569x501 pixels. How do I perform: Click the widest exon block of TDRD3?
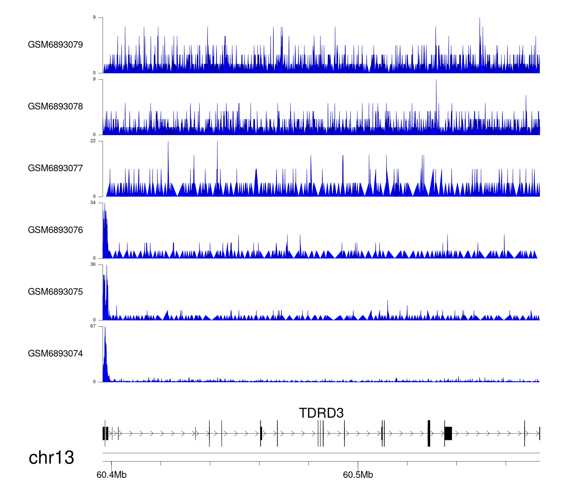click(x=448, y=433)
